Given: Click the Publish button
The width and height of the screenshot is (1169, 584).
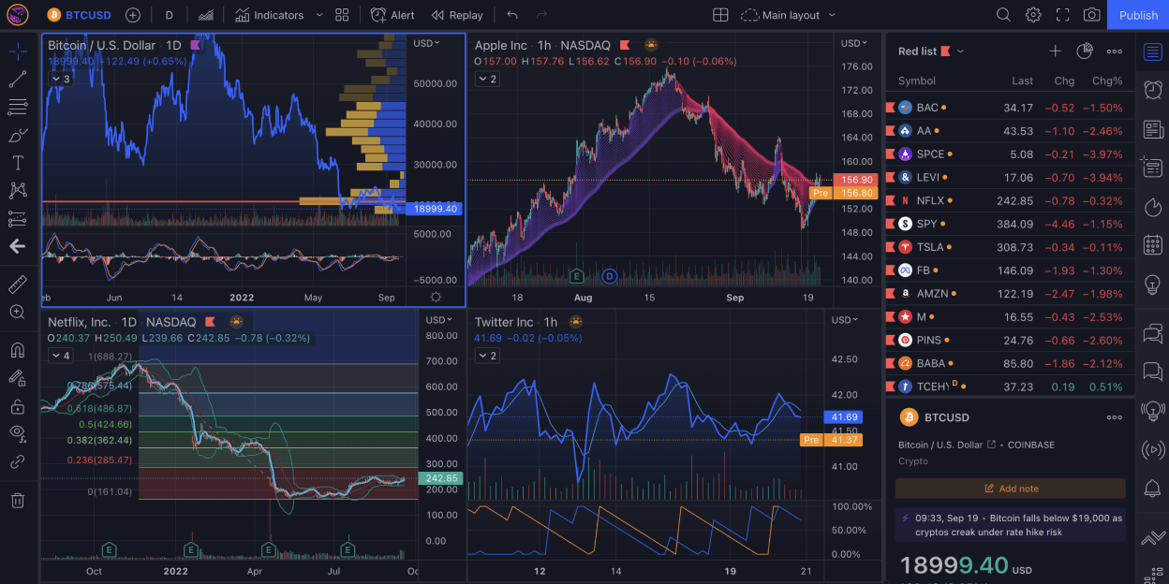Looking at the screenshot, I should point(1138,15).
